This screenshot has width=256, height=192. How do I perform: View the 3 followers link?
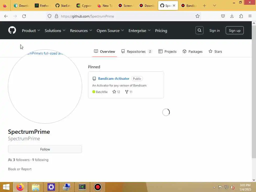pyautogui.click(x=21, y=160)
